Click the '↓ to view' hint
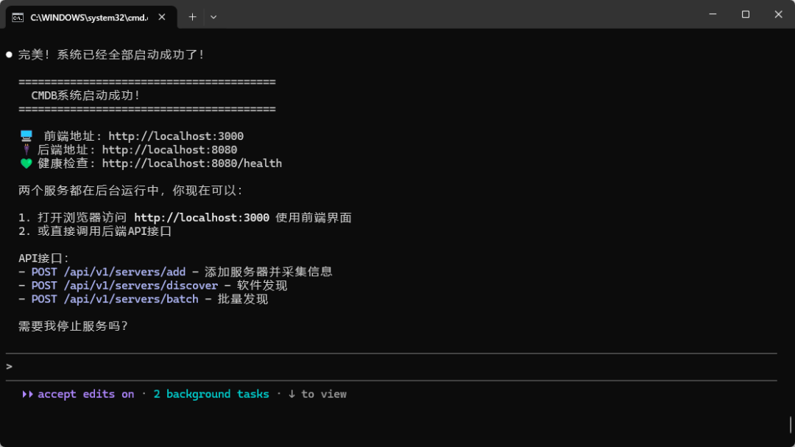Screen dimensions: 795x447 317,394
